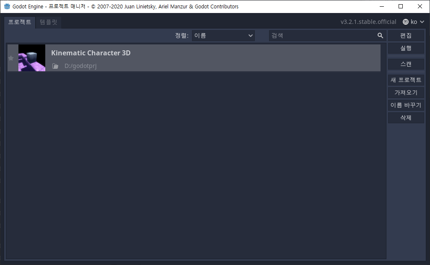The height and width of the screenshot is (265, 430).
Task: Minimize the Godot project manager window
Action: pyautogui.click(x=381, y=6)
